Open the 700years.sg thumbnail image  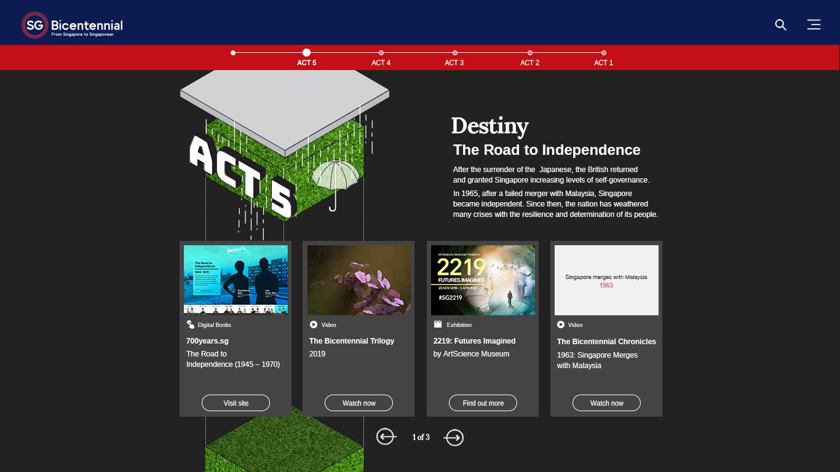[x=236, y=280]
